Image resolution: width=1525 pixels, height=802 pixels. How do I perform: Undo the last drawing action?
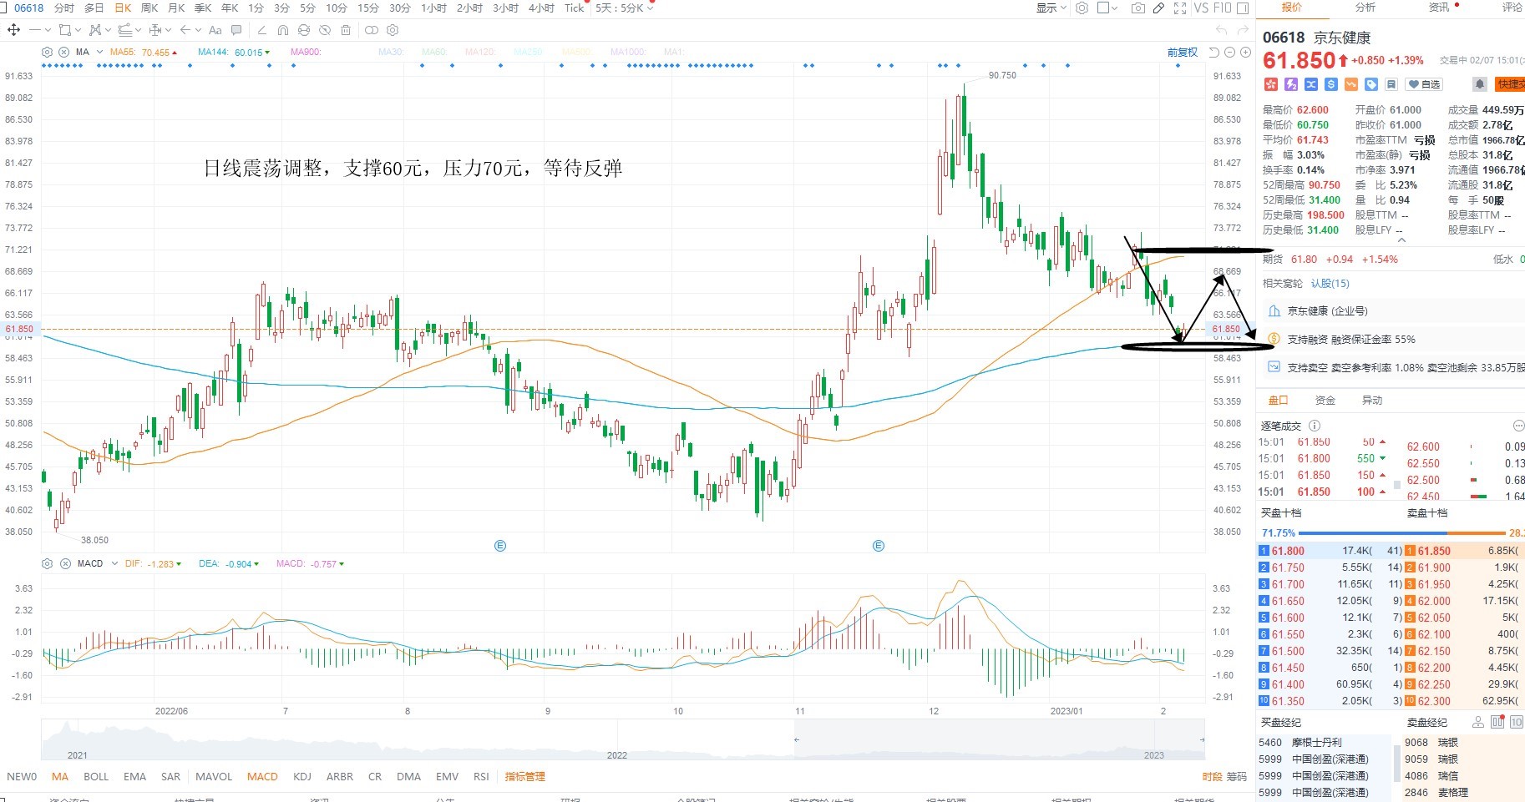pos(1222,30)
